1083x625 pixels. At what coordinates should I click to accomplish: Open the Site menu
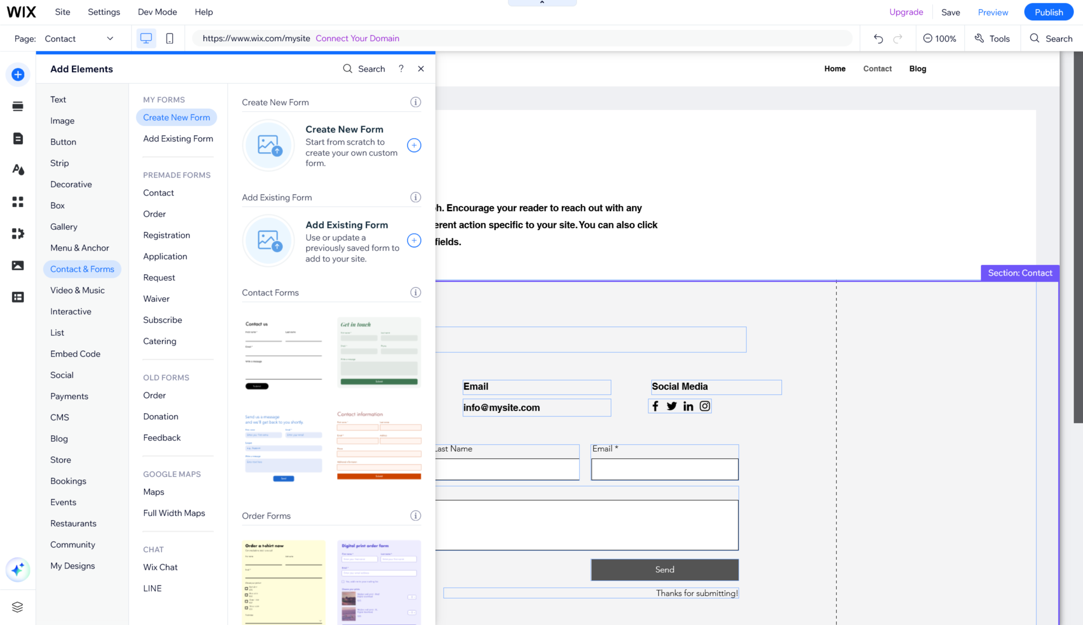click(x=63, y=12)
